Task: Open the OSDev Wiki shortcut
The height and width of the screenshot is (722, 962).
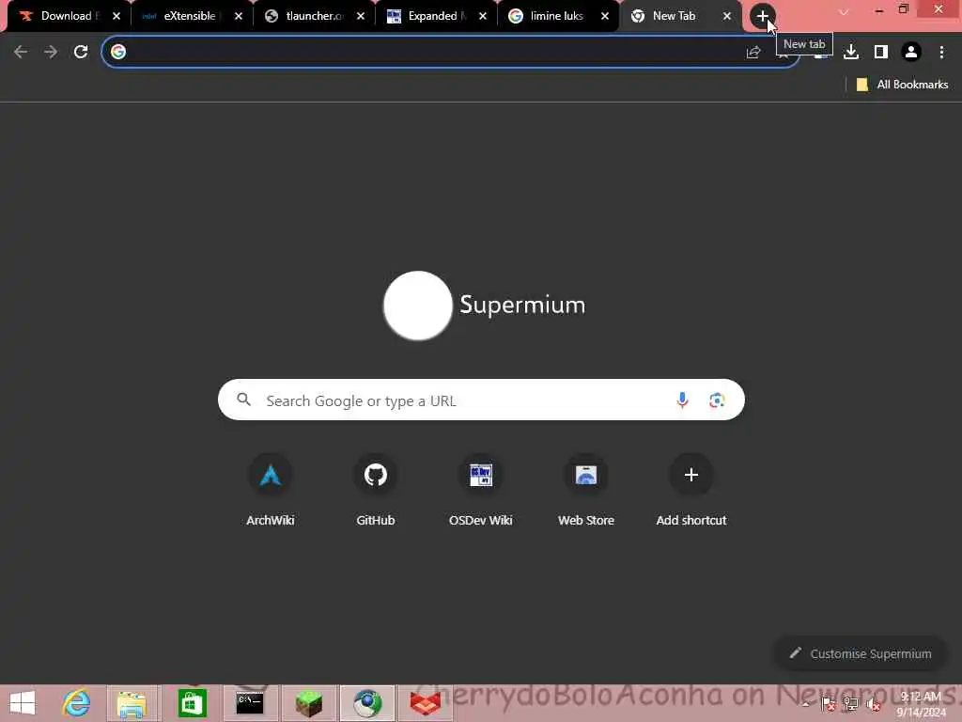Action: (480, 491)
